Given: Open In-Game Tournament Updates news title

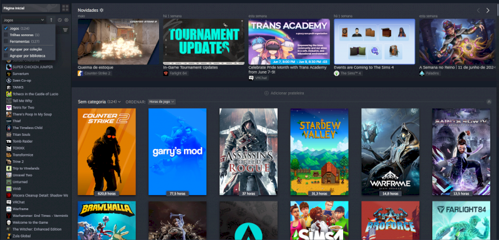Looking at the screenshot, I should pyautogui.click(x=190, y=67).
